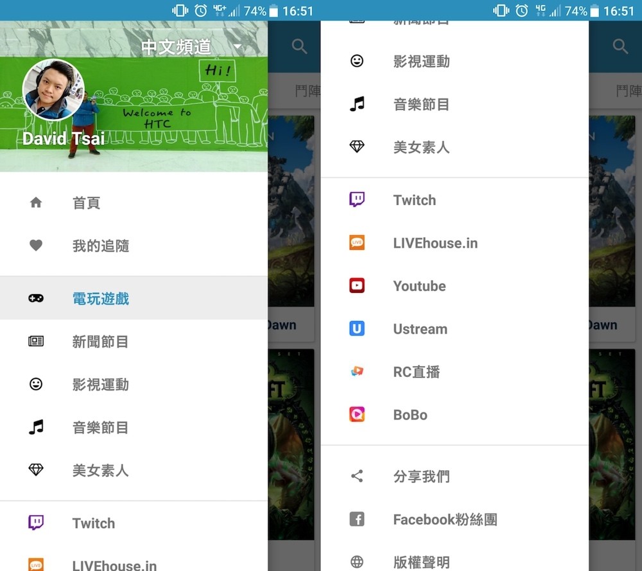
Task: Tap diamond icon in left drawer
Action: click(x=36, y=470)
